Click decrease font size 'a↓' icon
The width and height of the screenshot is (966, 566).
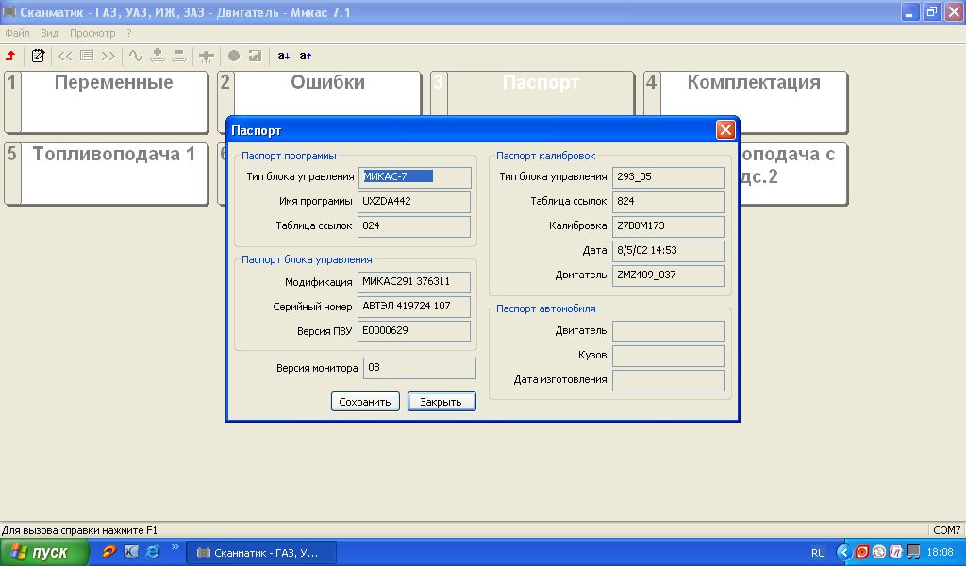pyautogui.click(x=284, y=56)
